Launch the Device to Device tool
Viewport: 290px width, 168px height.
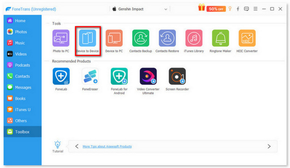click(87, 38)
